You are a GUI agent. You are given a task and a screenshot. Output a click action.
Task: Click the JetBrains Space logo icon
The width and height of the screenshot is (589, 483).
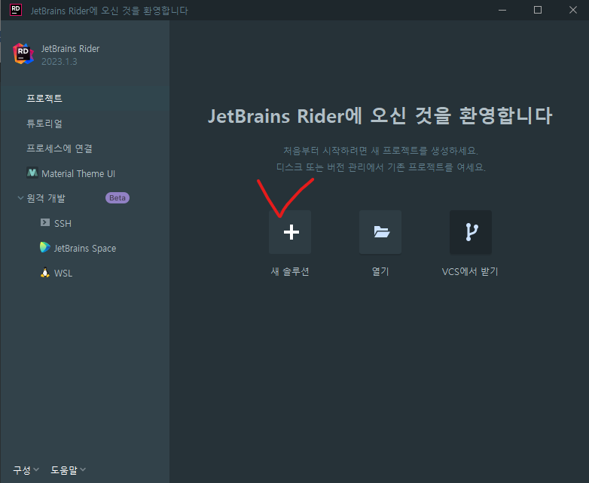[x=44, y=247]
